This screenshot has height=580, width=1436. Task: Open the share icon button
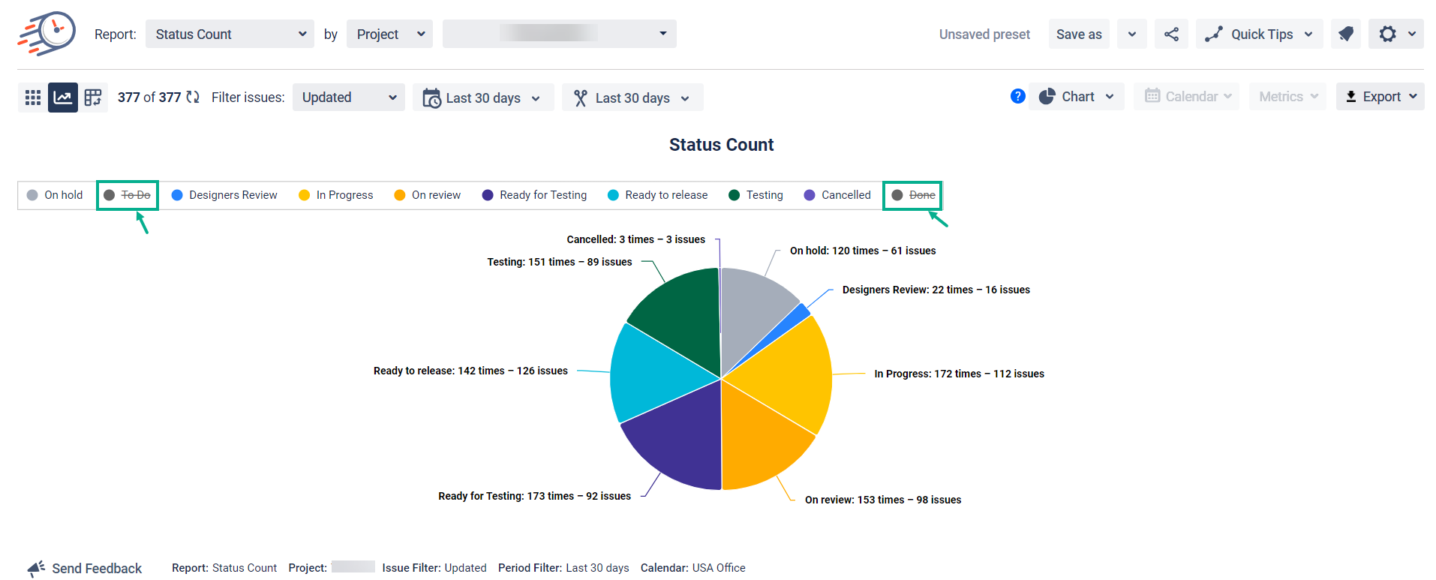click(1171, 35)
